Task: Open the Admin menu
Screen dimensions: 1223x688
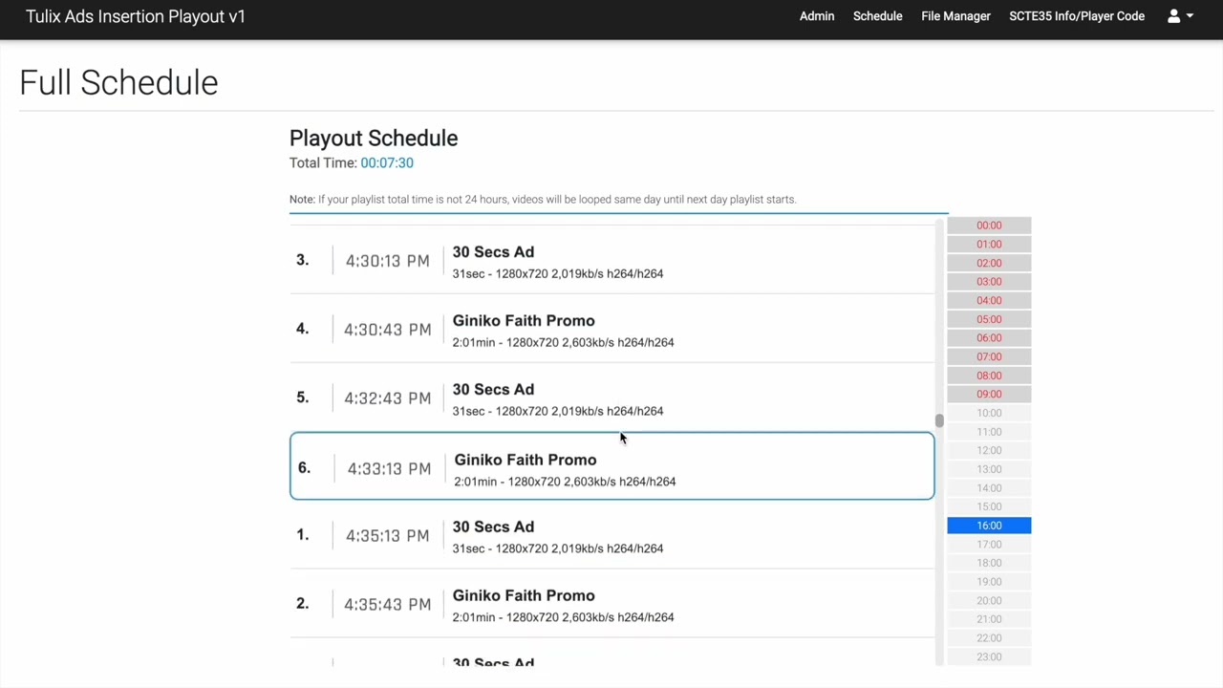Action: 817,16
